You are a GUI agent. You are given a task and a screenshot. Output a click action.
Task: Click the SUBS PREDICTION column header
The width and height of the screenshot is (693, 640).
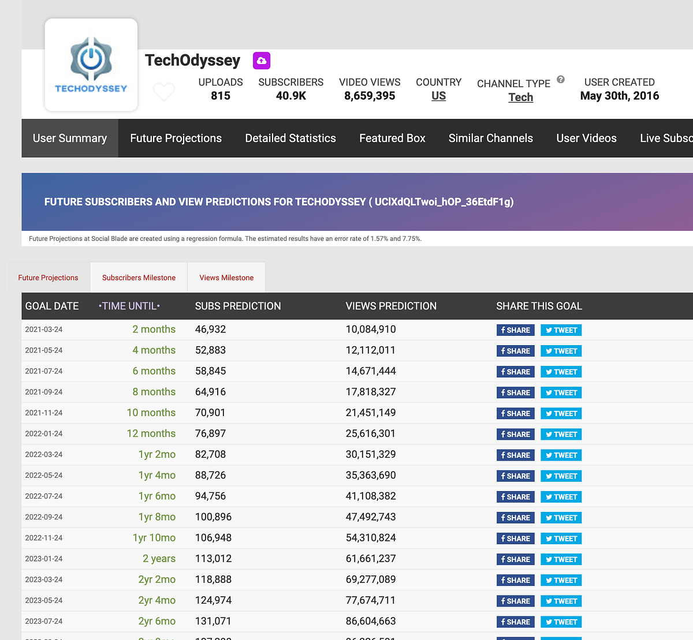click(x=238, y=306)
